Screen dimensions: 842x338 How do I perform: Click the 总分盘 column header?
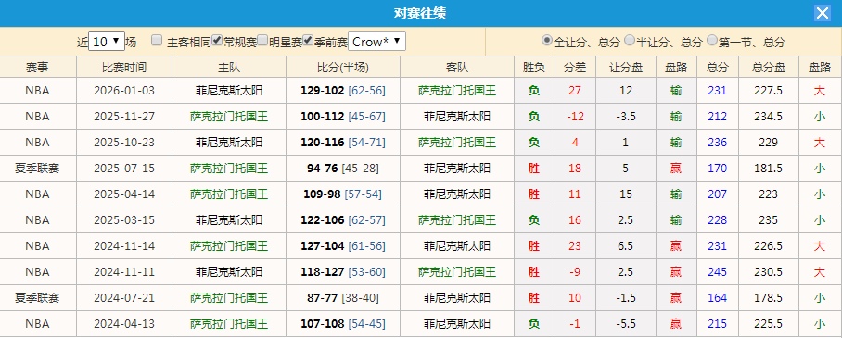pyautogui.click(x=769, y=68)
